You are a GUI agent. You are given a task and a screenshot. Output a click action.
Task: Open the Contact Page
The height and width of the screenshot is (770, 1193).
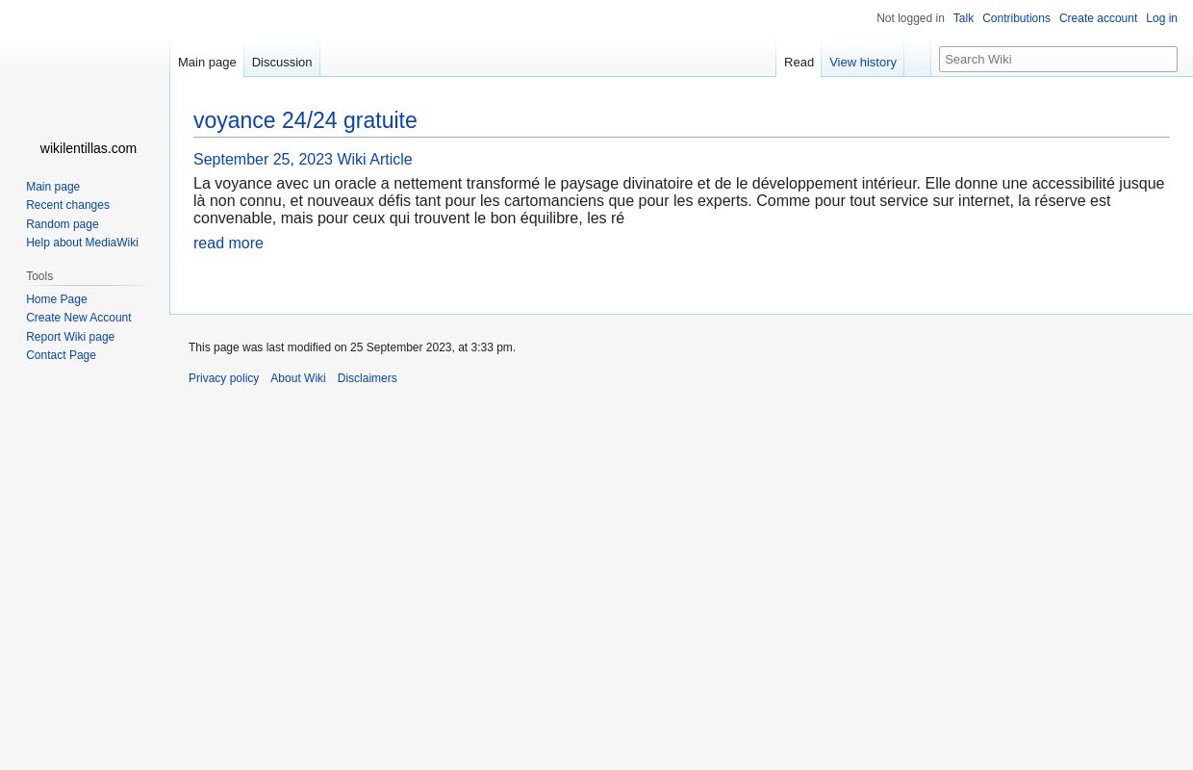coord(61,355)
